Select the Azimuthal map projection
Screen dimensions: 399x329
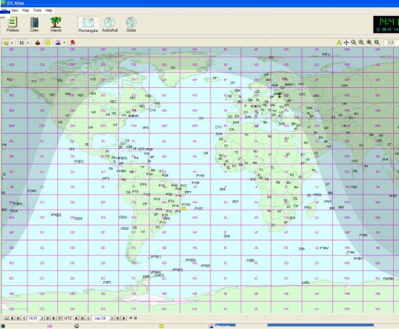(x=110, y=25)
